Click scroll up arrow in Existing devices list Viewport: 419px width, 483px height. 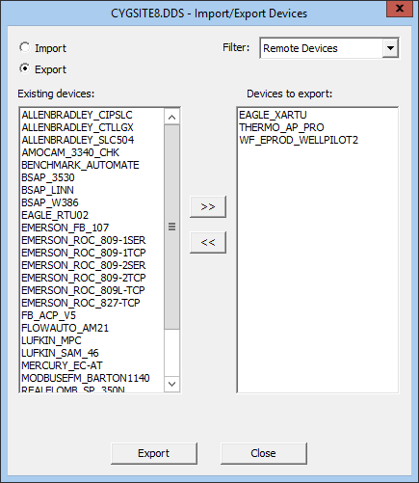[x=171, y=117]
